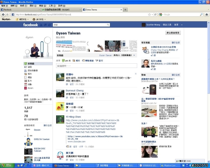Image resolution: width=210 pixels, height=168 pixels.
Task: Open the Facebook messages icon
Action: point(45,25)
